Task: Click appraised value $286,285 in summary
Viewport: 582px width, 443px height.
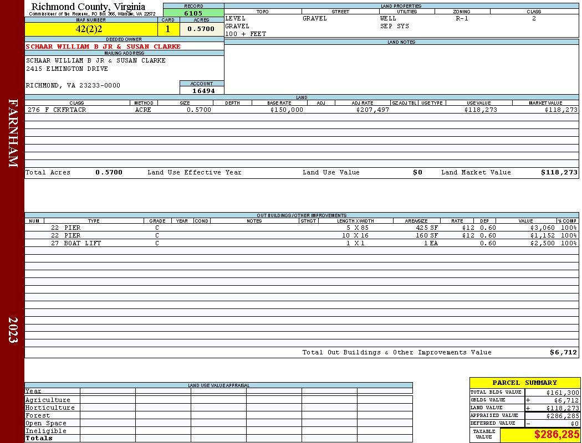Action: (563, 416)
